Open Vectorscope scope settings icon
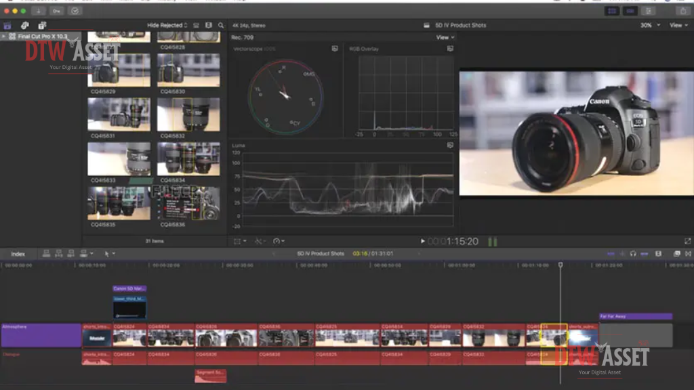Image resolution: width=694 pixels, height=390 pixels. point(335,49)
